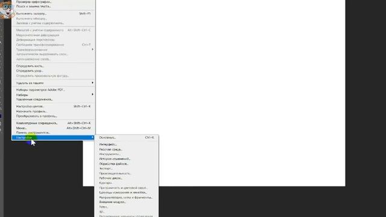Screen dimensions: 386x217
Task: Choose 'Обработка файлов...' submenu item
Action: click(x=127, y=164)
